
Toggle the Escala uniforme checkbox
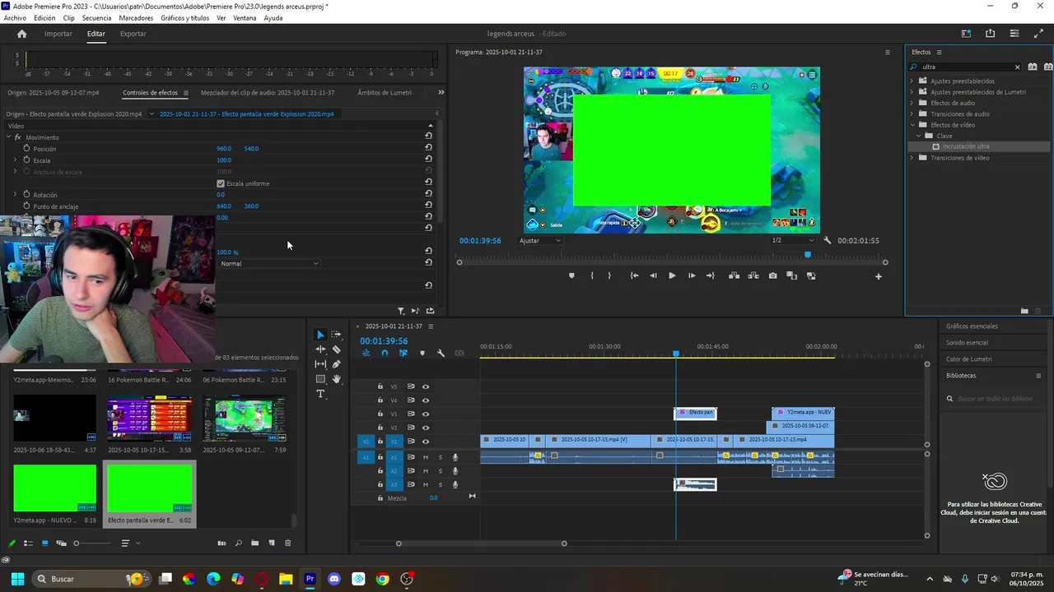tap(221, 183)
